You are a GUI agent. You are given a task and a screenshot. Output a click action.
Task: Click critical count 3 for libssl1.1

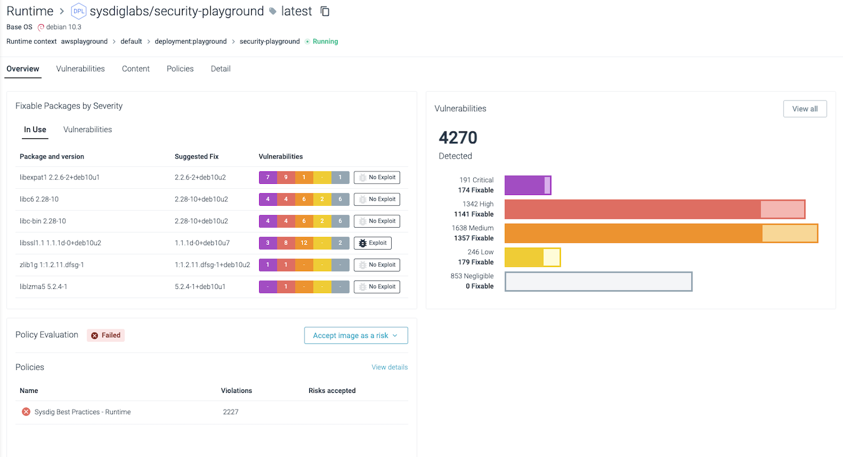(268, 243)
